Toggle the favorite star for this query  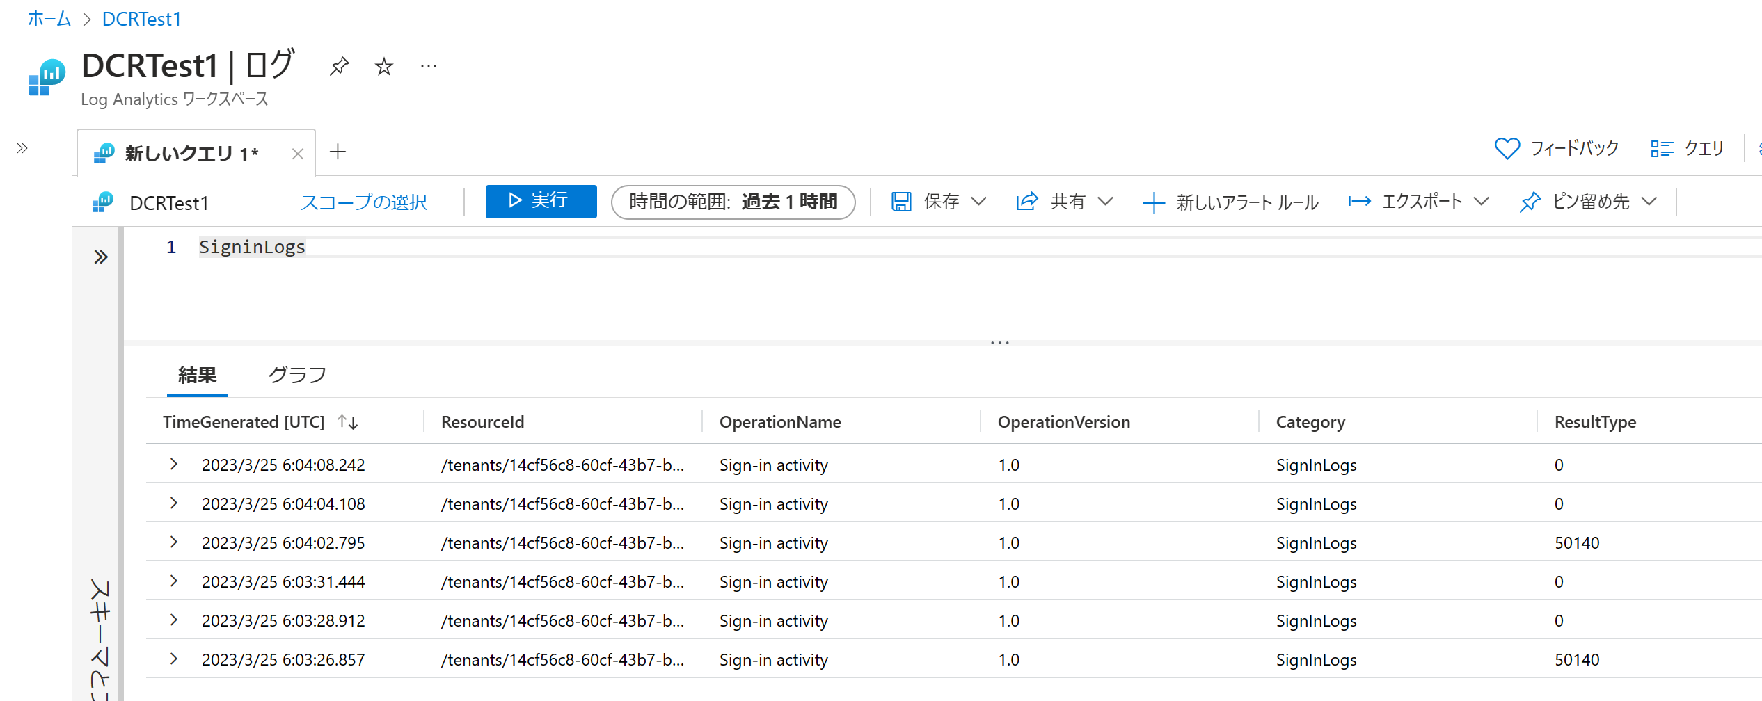coord(383,67)
